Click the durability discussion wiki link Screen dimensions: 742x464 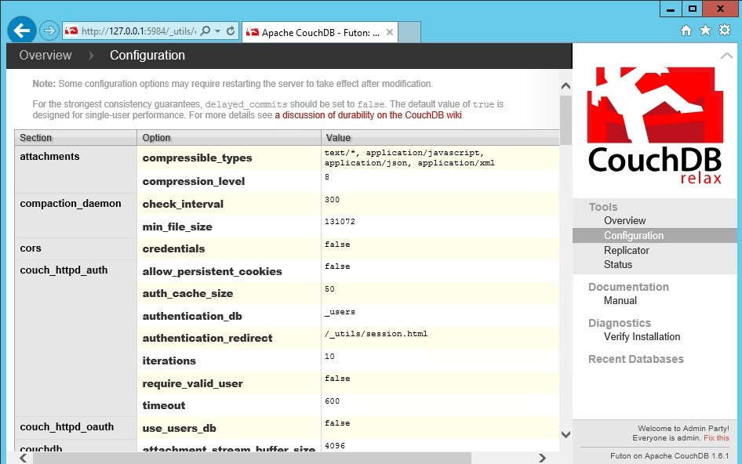tap(368, 115)
